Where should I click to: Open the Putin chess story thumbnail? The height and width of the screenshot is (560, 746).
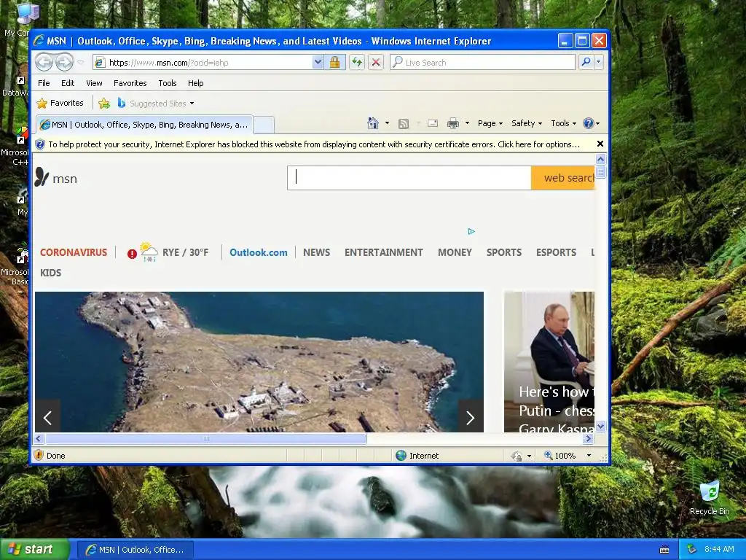coord(549,362)
